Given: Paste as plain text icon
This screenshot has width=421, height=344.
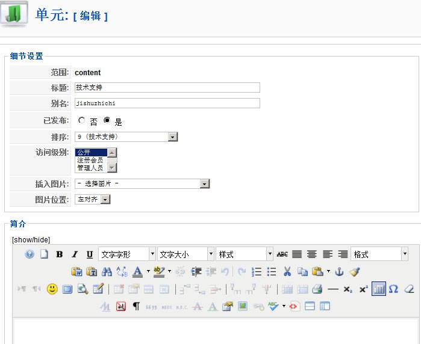Looking at the screenshot, I should coord(92,272).
